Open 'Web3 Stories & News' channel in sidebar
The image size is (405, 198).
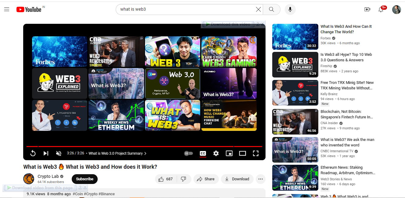pos(336,179)
